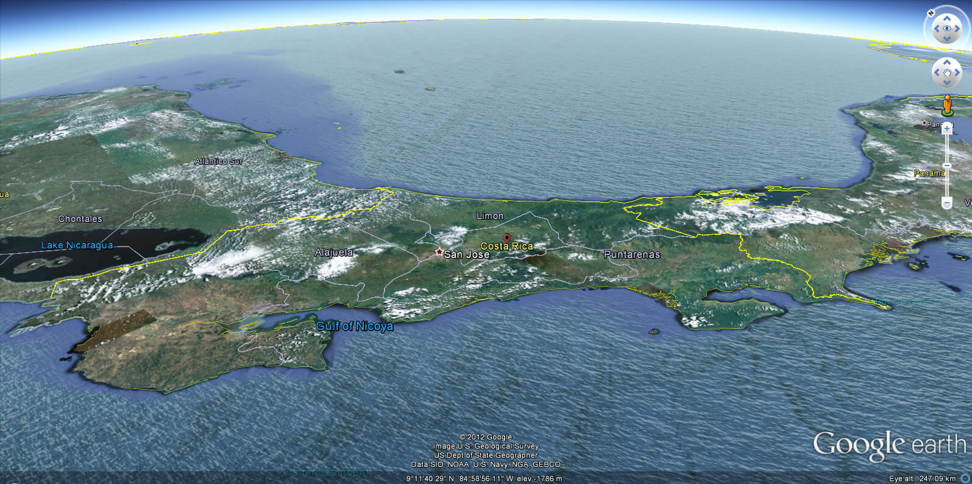The width and height of the screenshot is (972, 484).
Task: Click the pan left arrow on hand control
Action: click(x=937, y=72)
